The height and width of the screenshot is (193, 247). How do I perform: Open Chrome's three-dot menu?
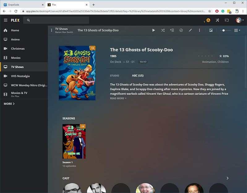point(243,11)
